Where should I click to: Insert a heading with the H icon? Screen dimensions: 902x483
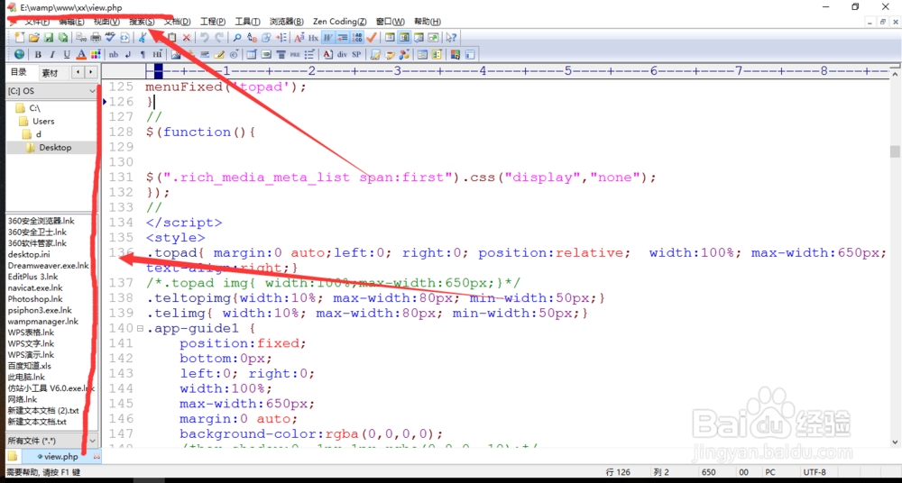(157, 55)
